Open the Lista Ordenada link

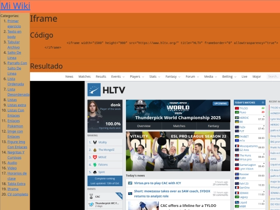tap(16, 81)
